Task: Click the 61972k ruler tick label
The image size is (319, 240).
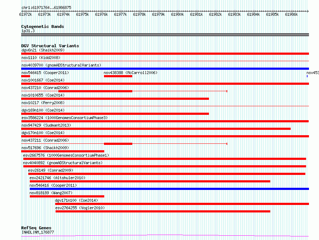Action: (x=25, y=14)
